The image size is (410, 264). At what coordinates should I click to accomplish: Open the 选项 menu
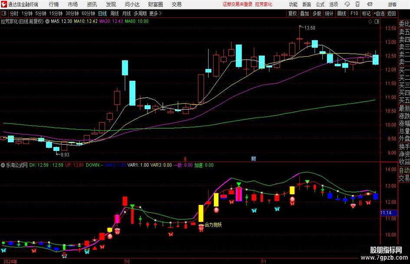point(333,4)
